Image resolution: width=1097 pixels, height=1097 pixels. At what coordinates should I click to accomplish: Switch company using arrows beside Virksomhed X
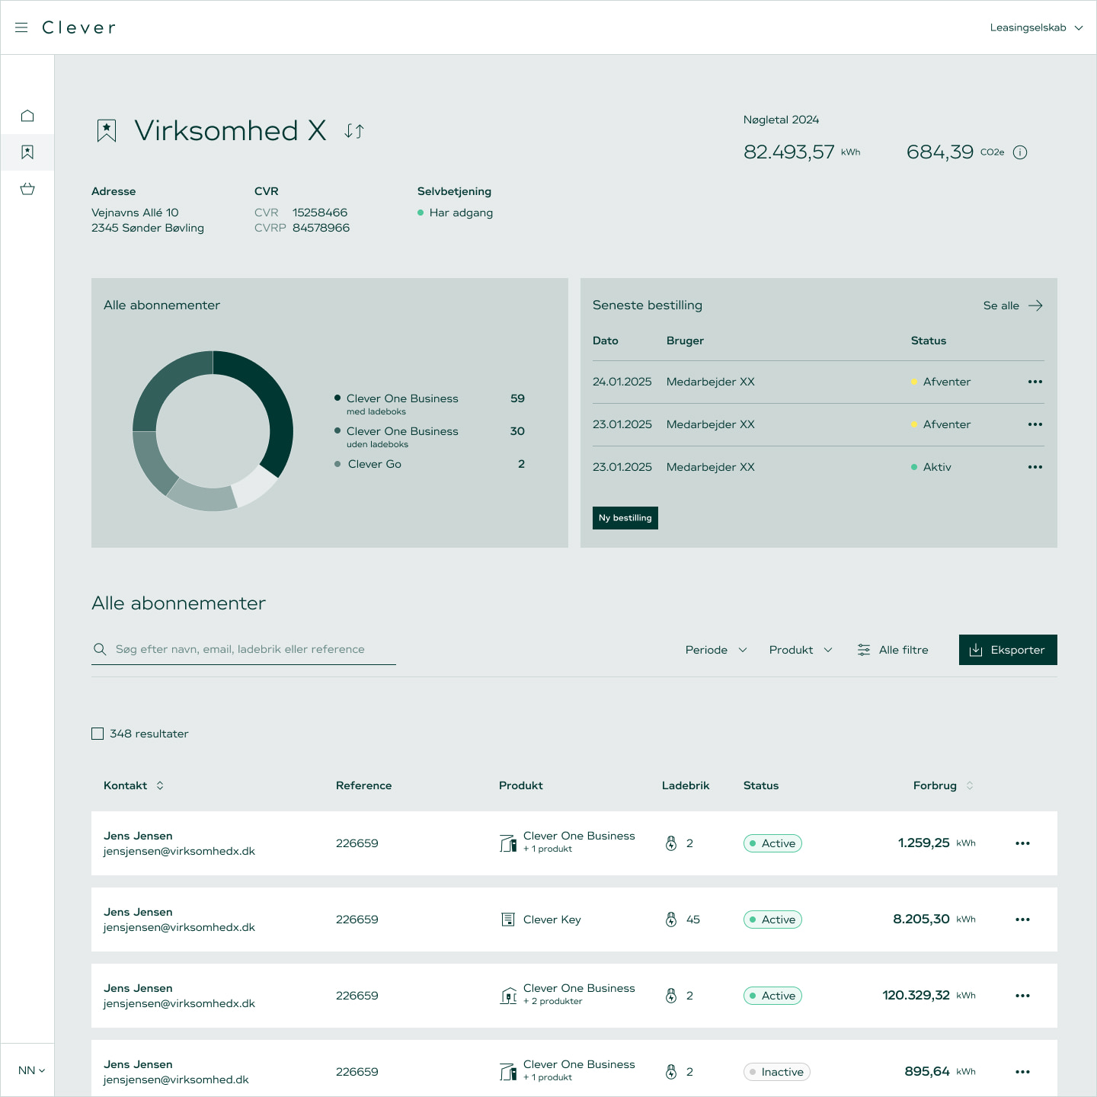(354, 131)
